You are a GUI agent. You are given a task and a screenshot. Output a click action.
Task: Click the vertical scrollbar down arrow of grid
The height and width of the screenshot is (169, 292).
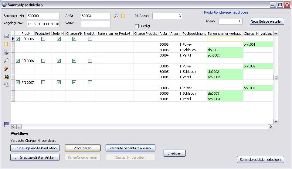pos(276,121)
